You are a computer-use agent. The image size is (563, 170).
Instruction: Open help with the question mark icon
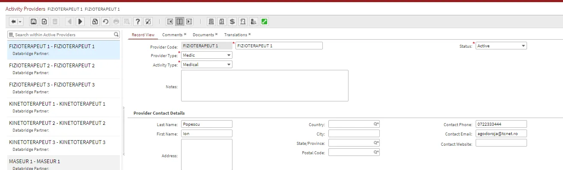(x=137, y=21)
